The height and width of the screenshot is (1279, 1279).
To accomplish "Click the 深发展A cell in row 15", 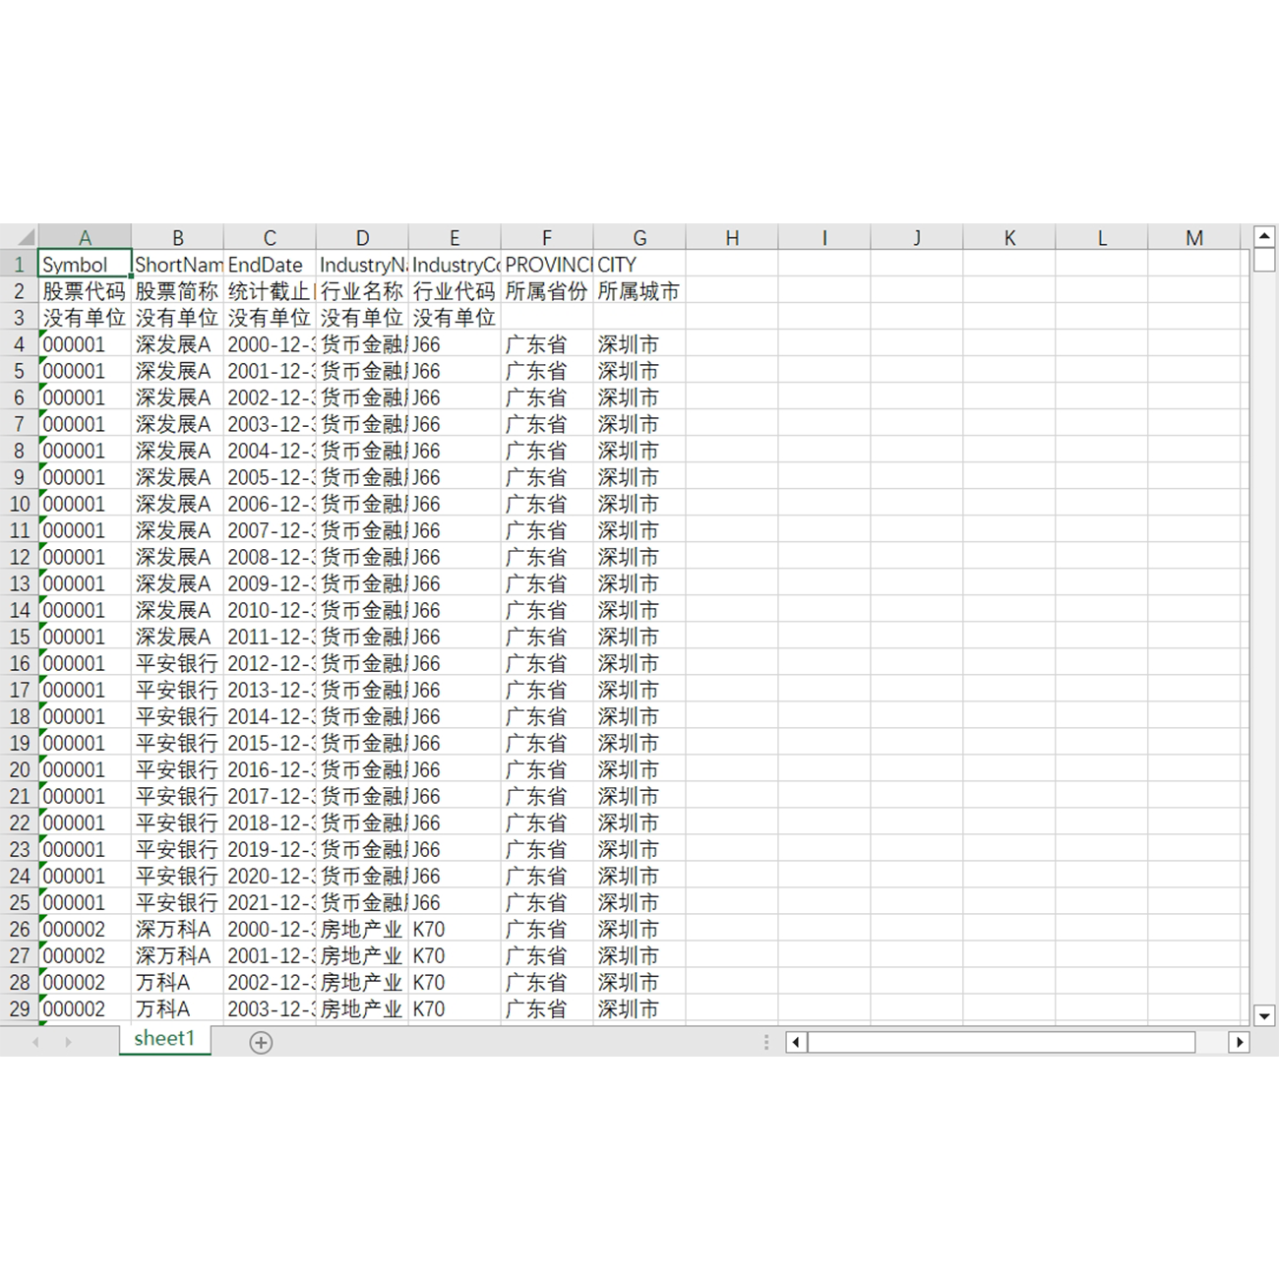I will [x=177, y=637].
